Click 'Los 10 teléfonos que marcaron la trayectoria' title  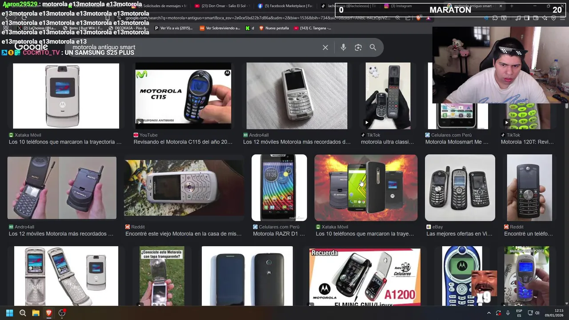point(65,142)
